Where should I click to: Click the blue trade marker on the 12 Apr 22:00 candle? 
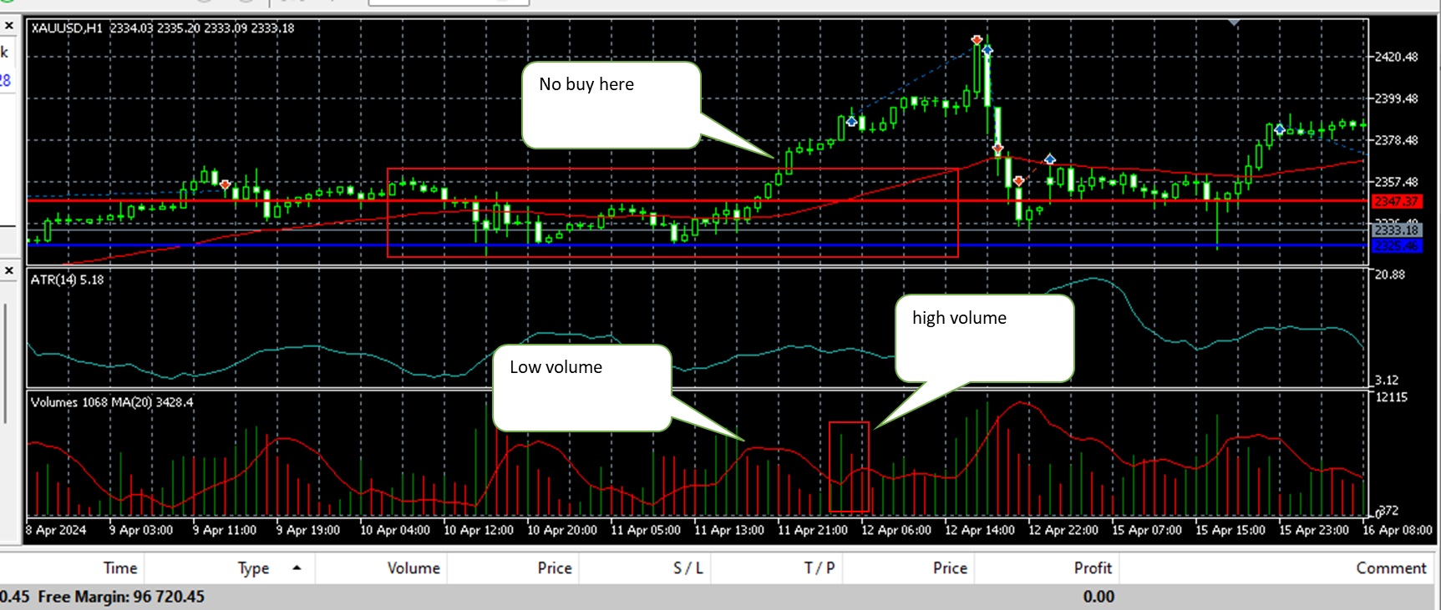pyautogui.click(x=1050, y=159)
